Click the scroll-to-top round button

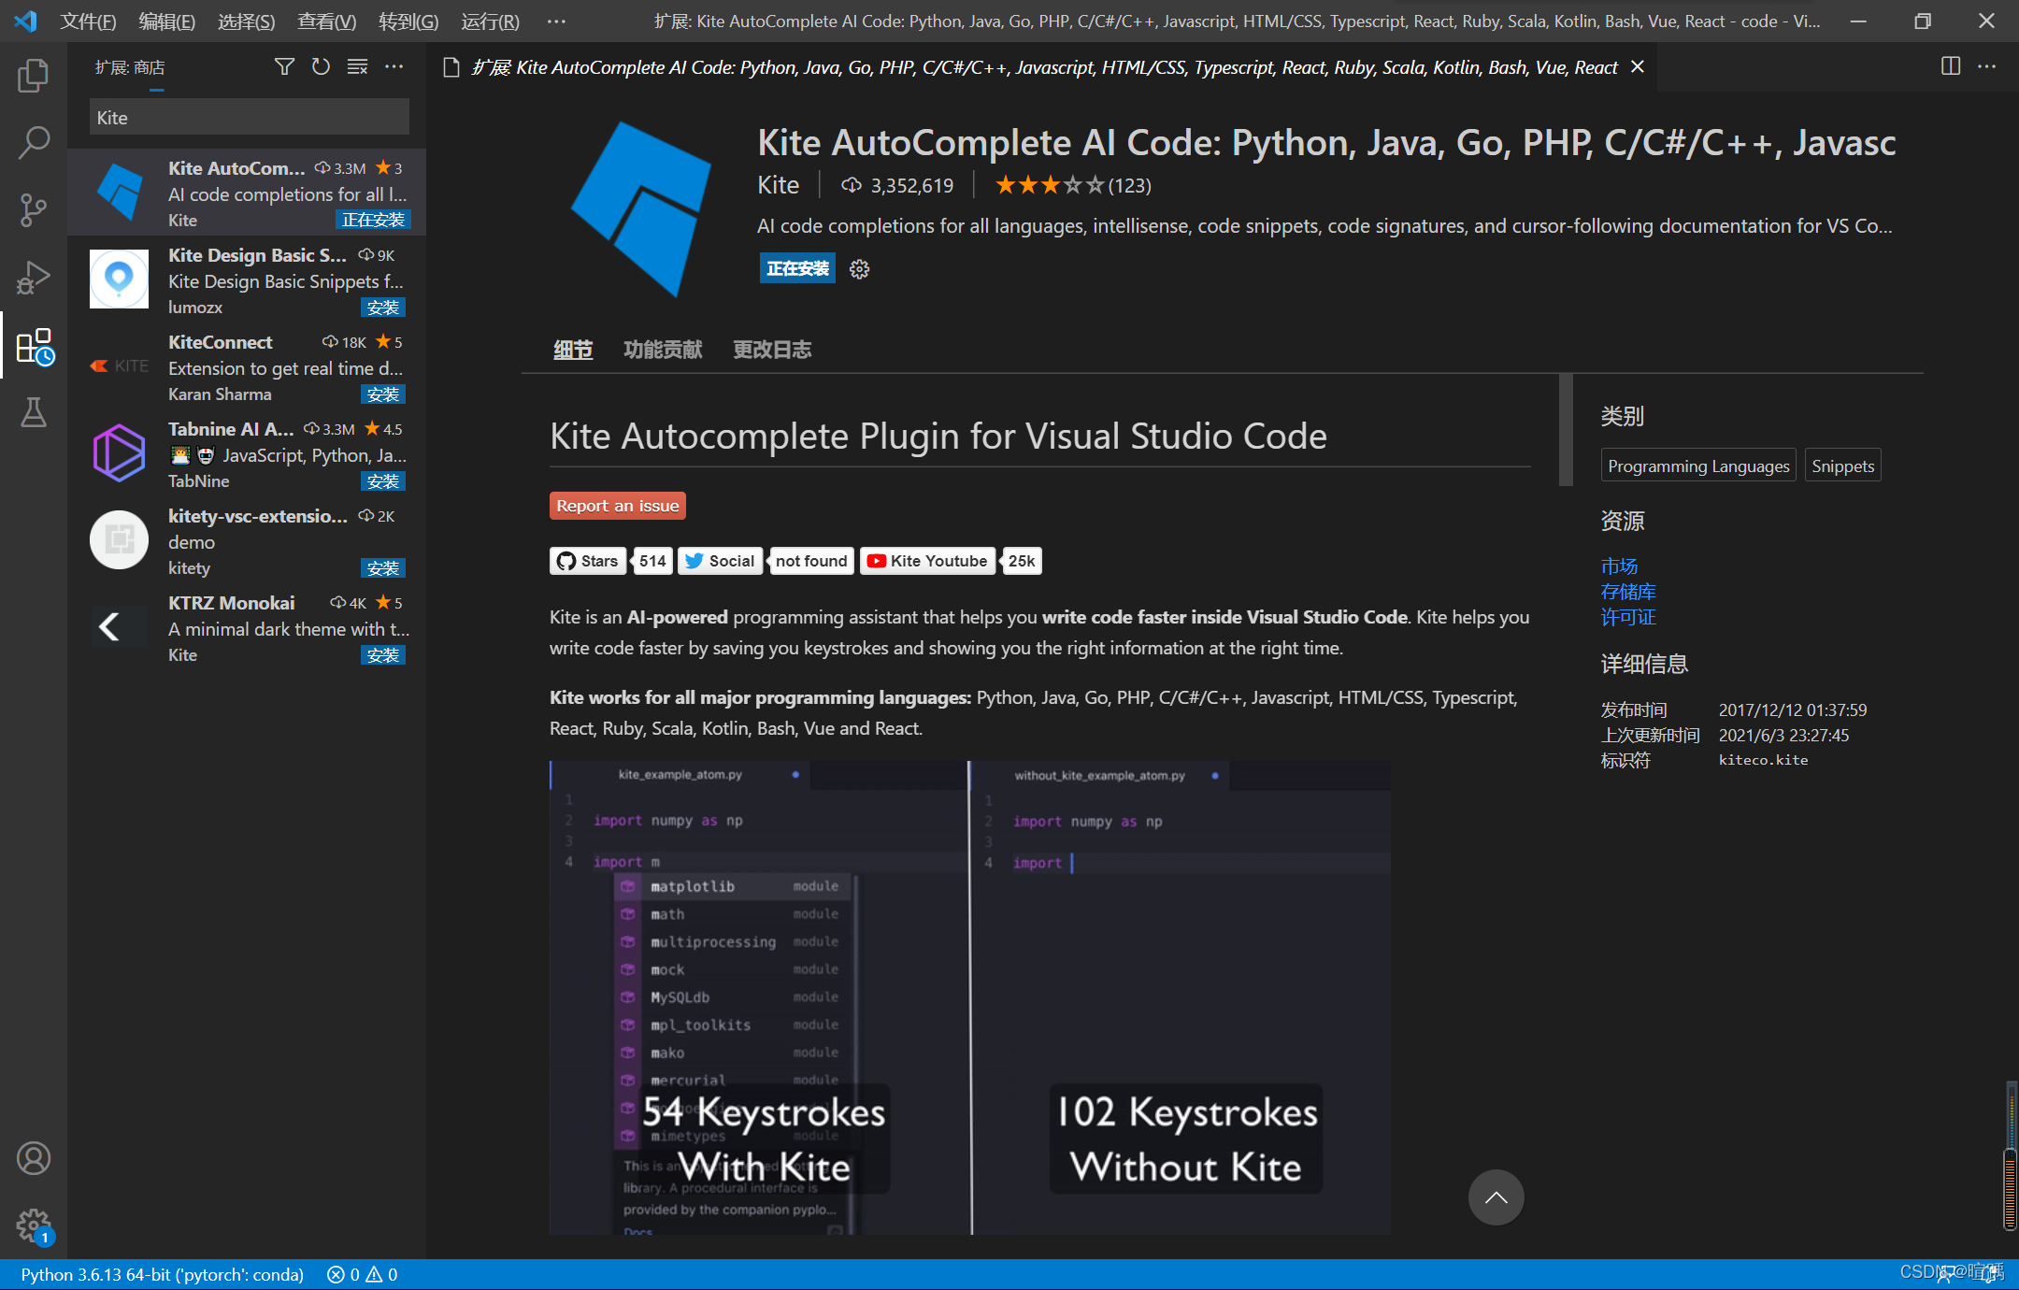[x=1496, y=1197]
